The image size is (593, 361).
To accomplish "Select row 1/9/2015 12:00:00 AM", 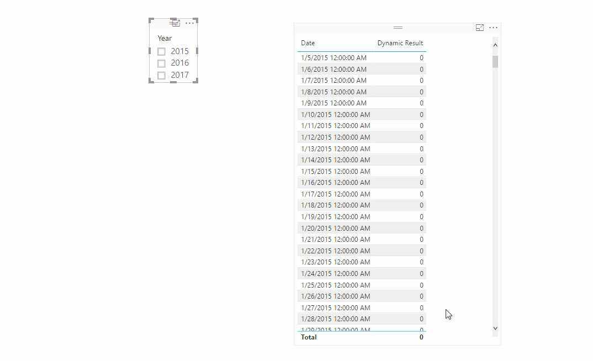I will pyautogui.click(x=362, y=103).
